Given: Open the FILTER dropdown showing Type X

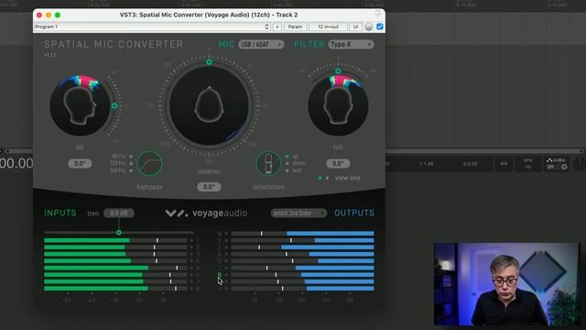Looking at the screenshot, I should pyautogui.click(x=351, y=45).
